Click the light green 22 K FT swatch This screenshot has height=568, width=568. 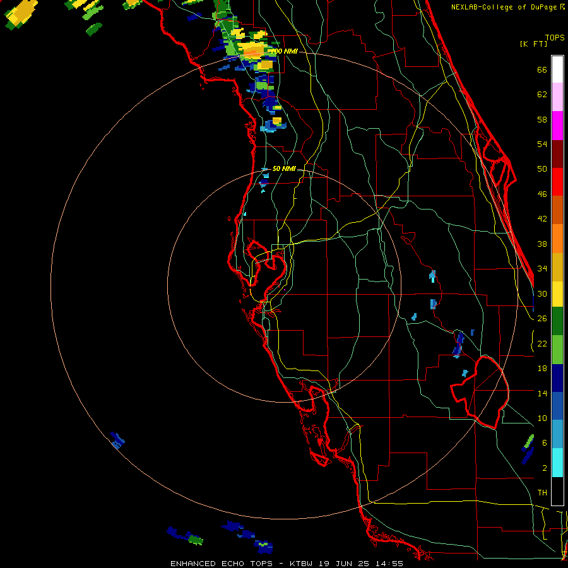[557, 350]
